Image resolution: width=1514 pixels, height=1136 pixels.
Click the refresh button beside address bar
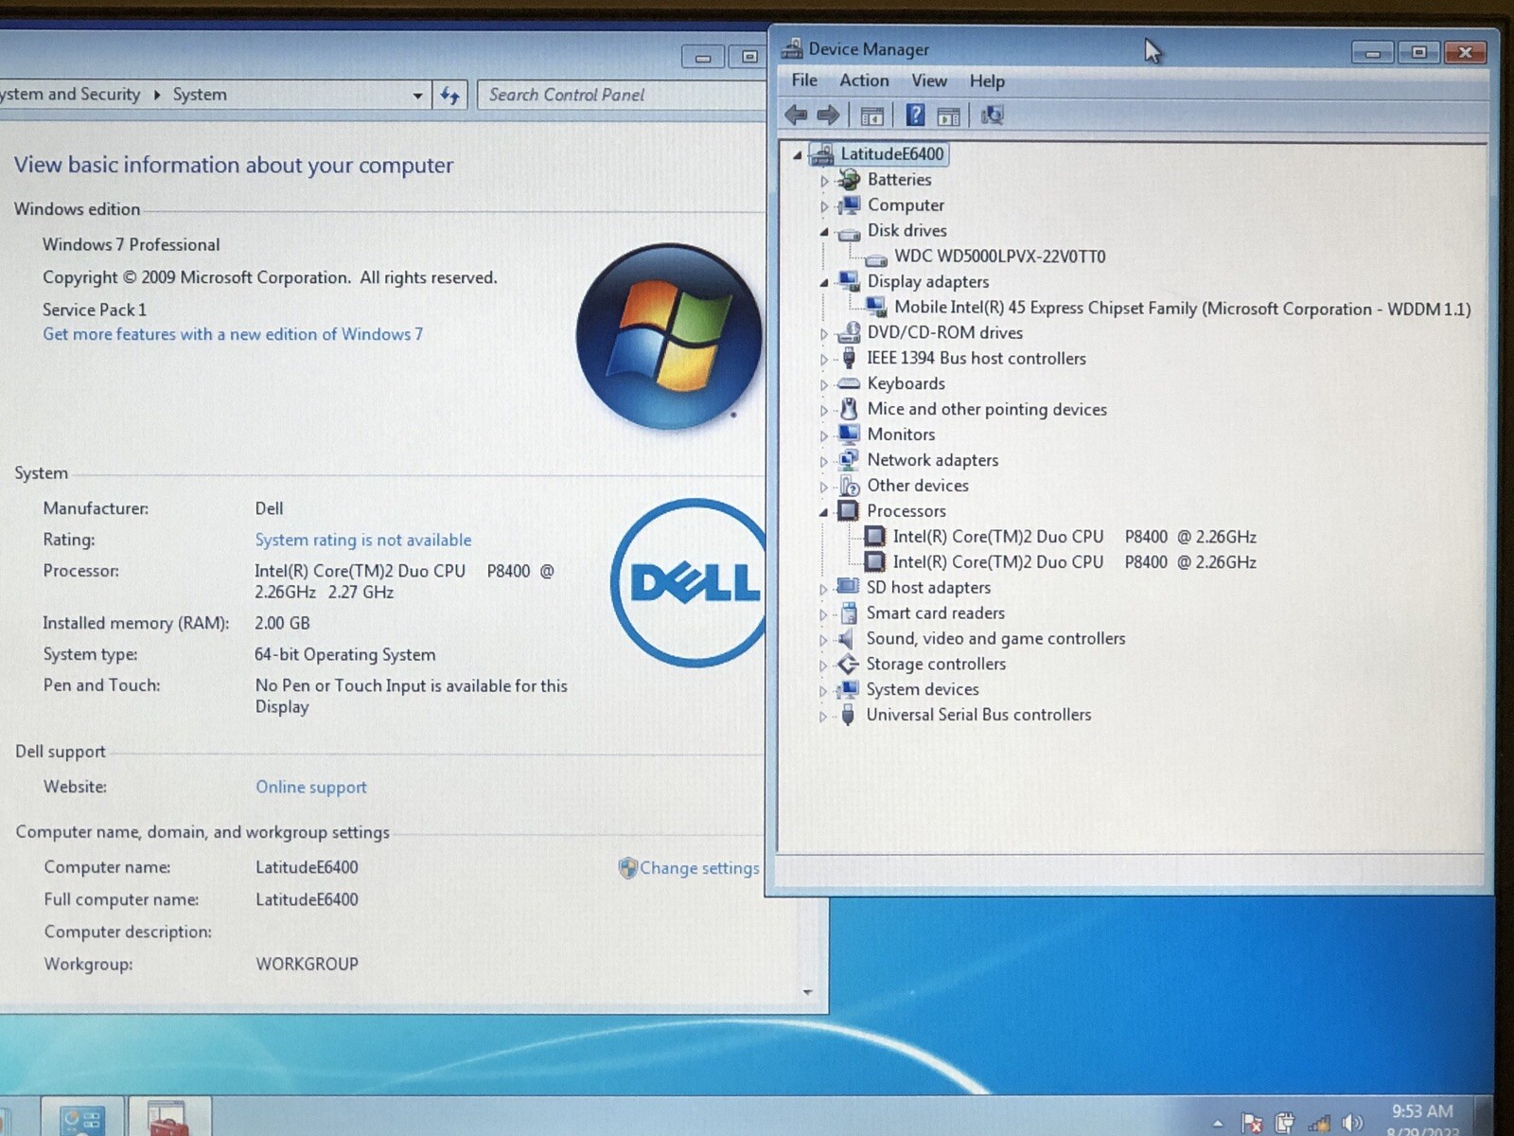coord(449,95)
